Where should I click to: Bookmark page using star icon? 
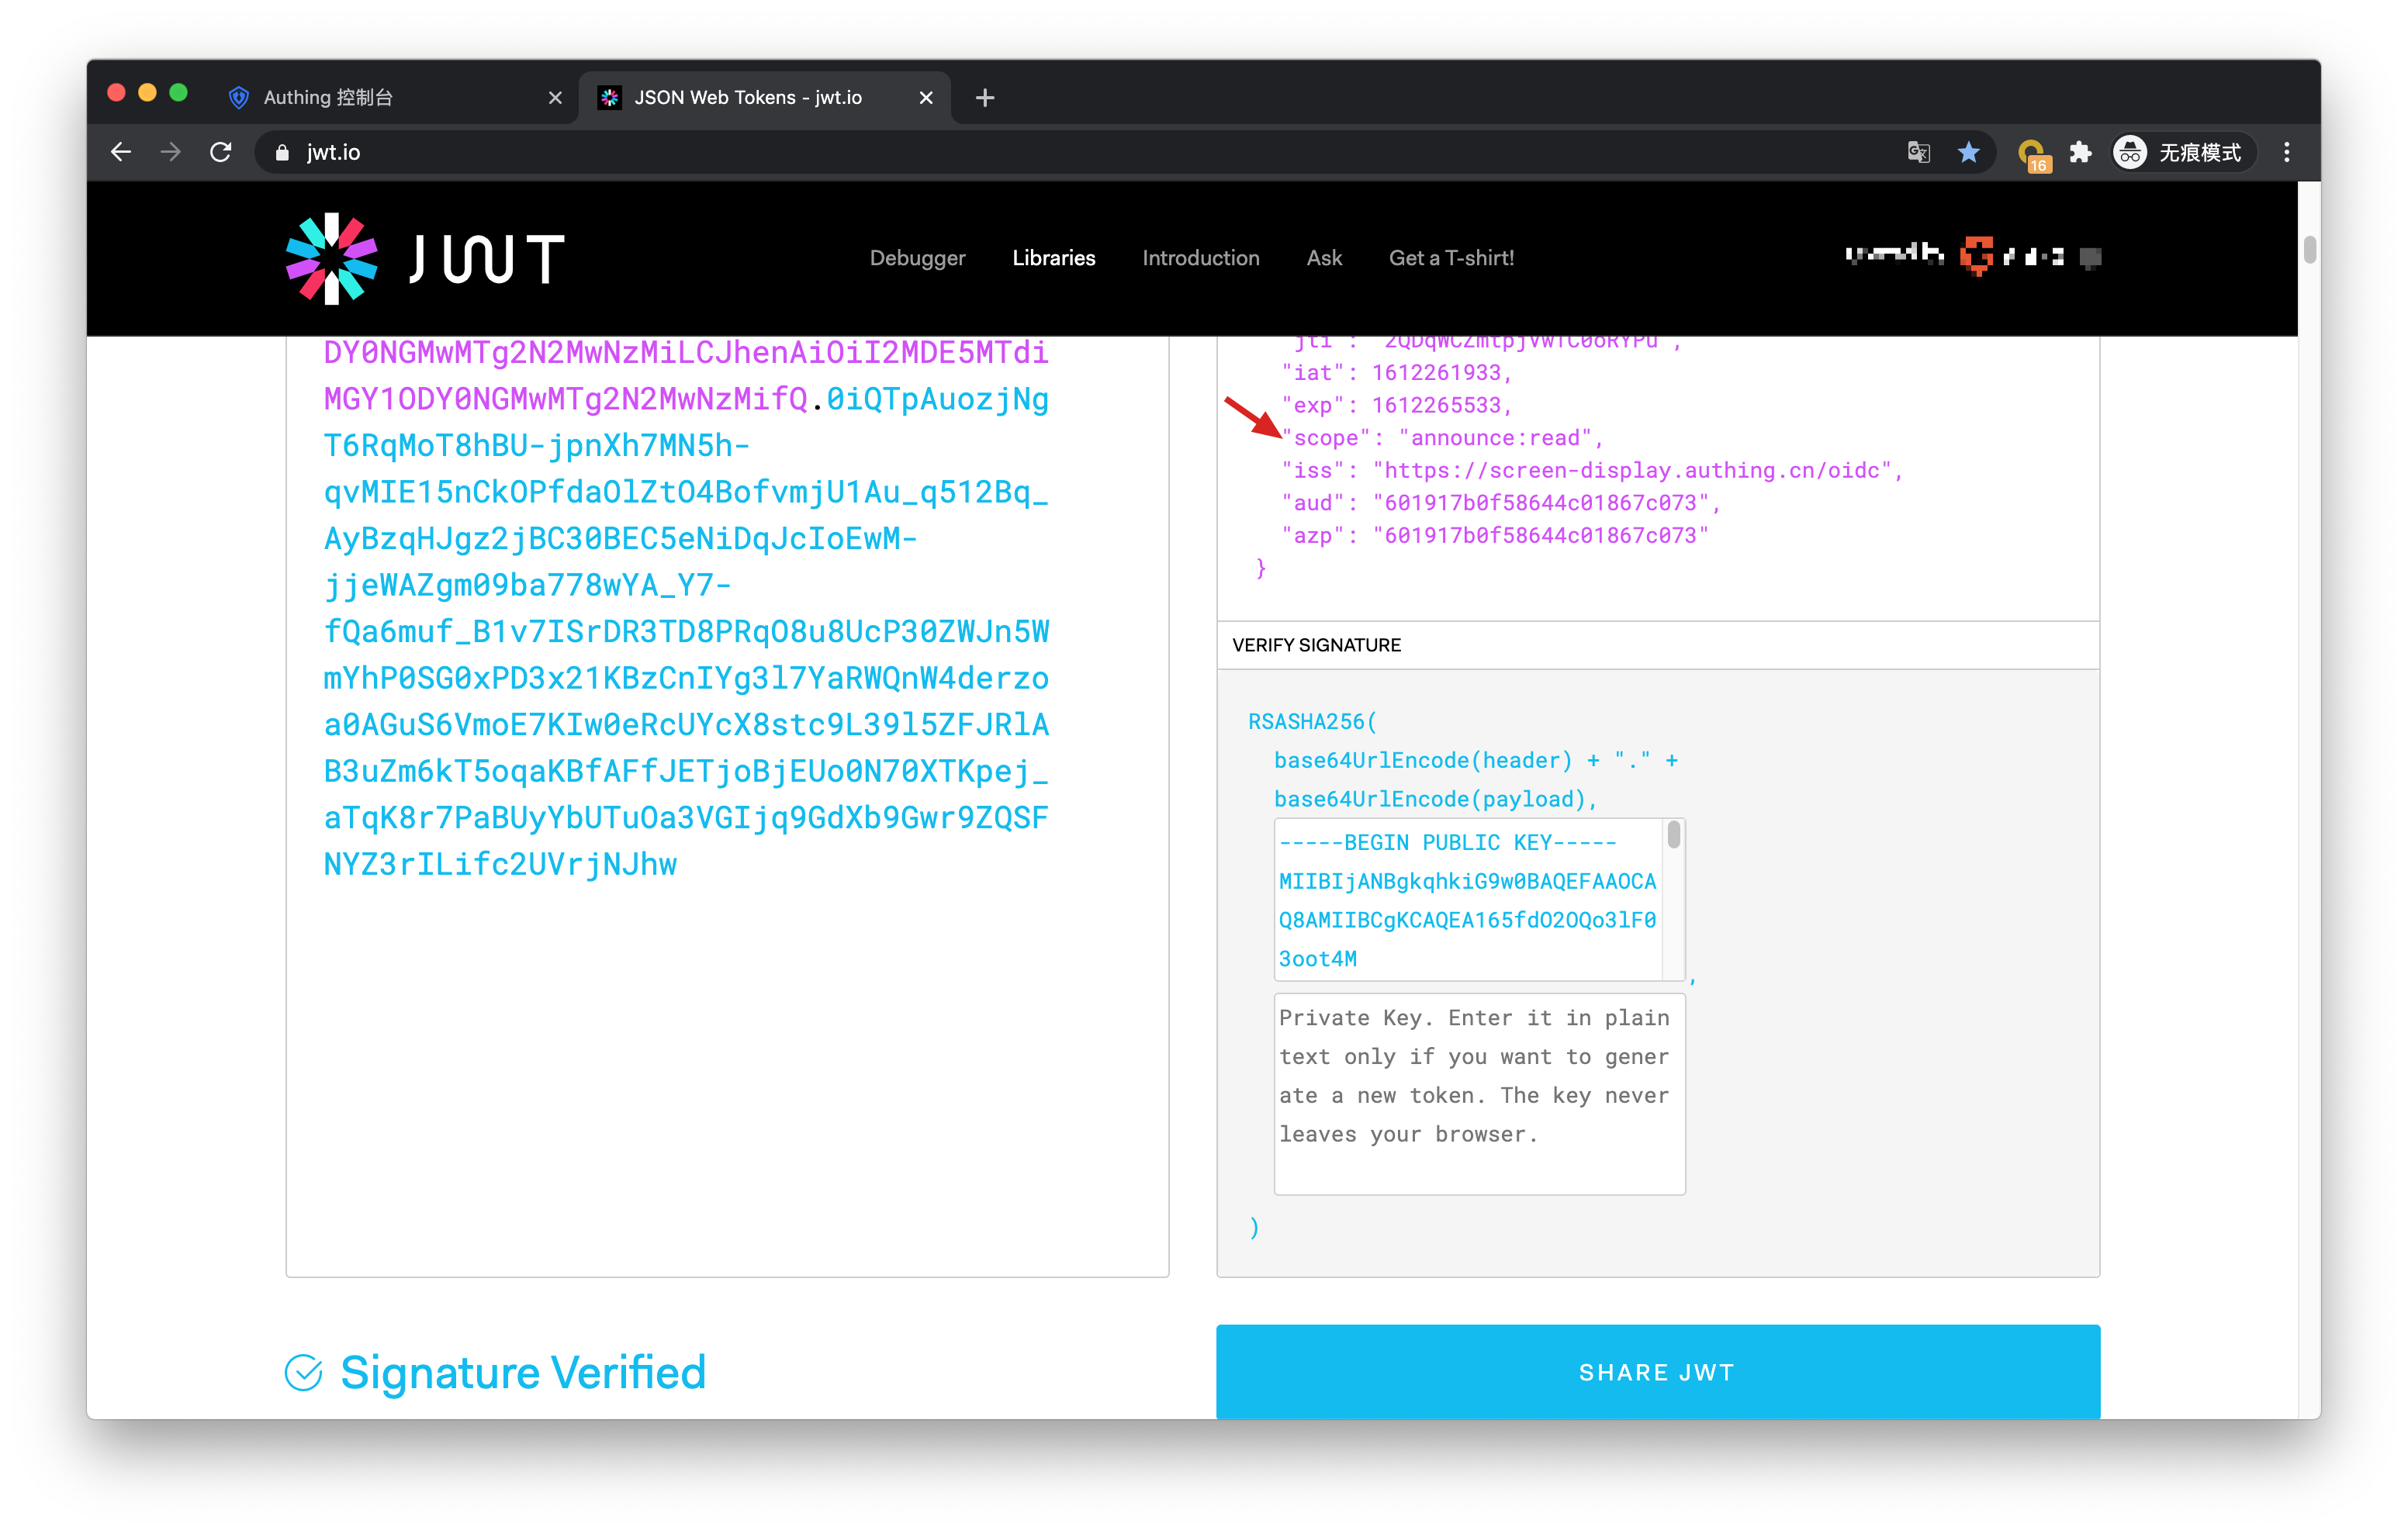(1968, 152)
